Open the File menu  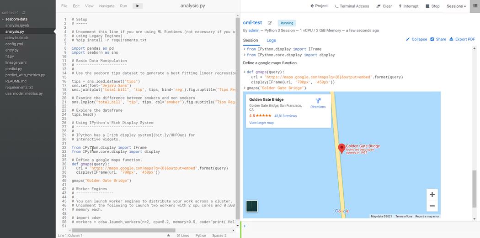(64, 6)
